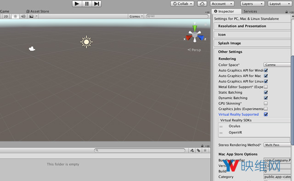Uncheck Virtual Reality Supported
The height and width of the screenshot is (181, 294).
click(266, 115)
